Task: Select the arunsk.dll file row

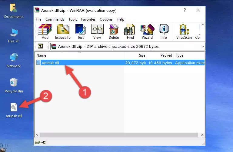Action: point(120,63)
